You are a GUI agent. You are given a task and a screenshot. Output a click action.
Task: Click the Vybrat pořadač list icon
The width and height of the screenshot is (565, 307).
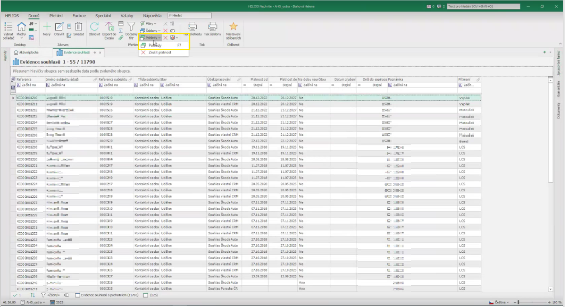[8, 27]
